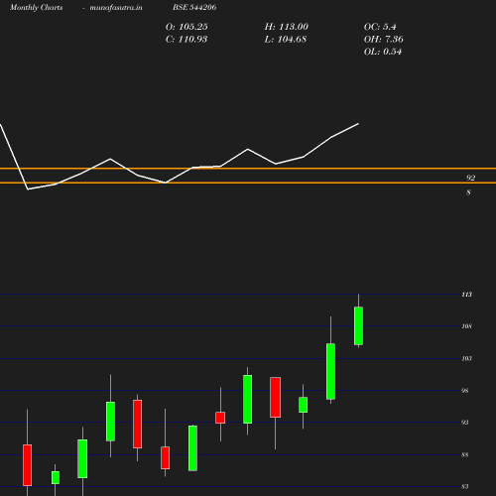Click the tall green candle below 108
Viewport: 496px width, 496px height.
(330, 371)
